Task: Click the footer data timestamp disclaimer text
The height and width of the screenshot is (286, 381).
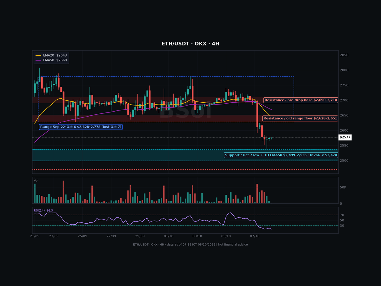Action: tap(190, 244)
